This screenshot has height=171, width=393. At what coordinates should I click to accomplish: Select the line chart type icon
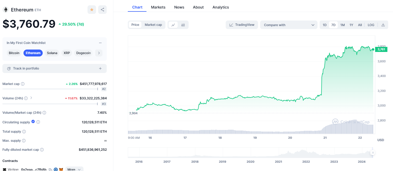(173, 25)
